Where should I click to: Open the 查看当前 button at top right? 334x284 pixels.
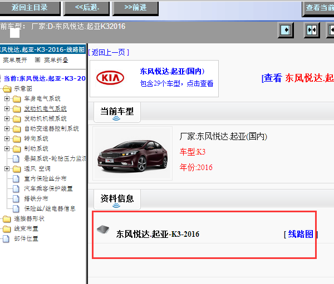click(318, 8)
